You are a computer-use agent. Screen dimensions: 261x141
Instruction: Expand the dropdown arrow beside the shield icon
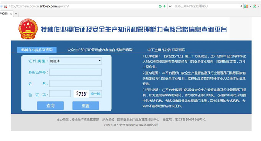259,6
